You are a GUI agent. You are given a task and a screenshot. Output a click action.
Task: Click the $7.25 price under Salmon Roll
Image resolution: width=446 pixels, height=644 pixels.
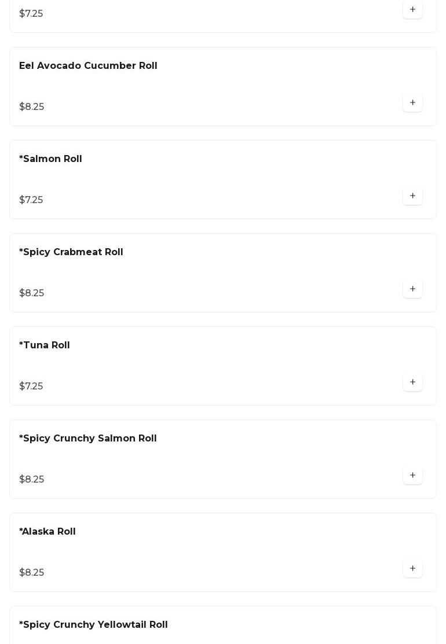pos(31,200)
